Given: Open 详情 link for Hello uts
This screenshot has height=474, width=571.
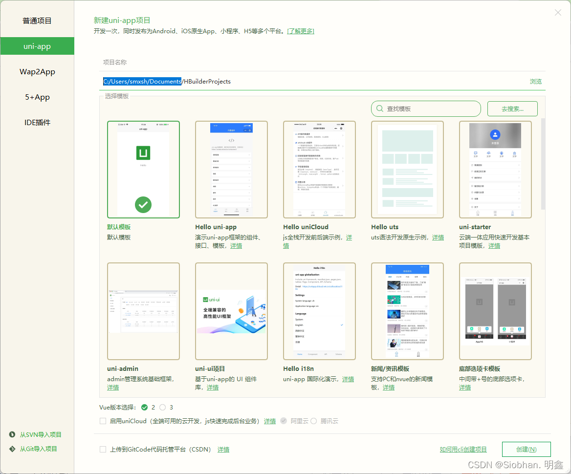Looking at the screenshot, I should point(438,237).
